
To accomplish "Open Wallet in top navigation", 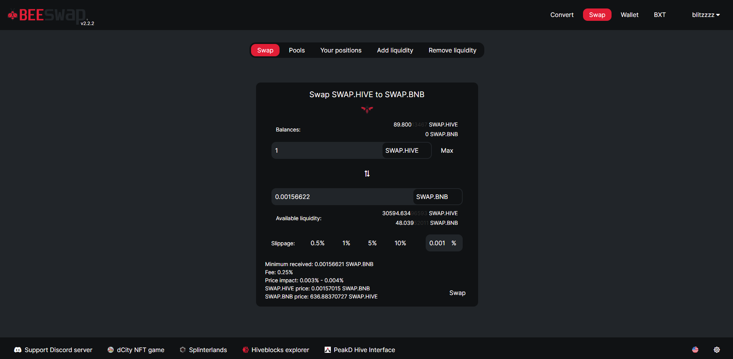I will [x=630, y=15].
